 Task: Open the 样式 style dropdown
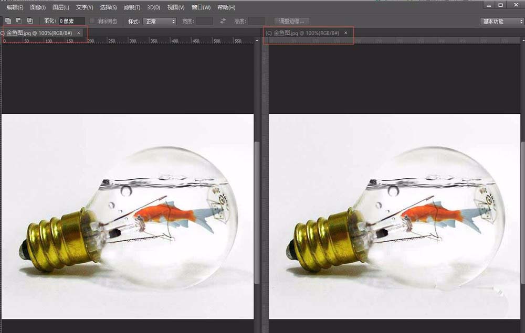(160, 21)
